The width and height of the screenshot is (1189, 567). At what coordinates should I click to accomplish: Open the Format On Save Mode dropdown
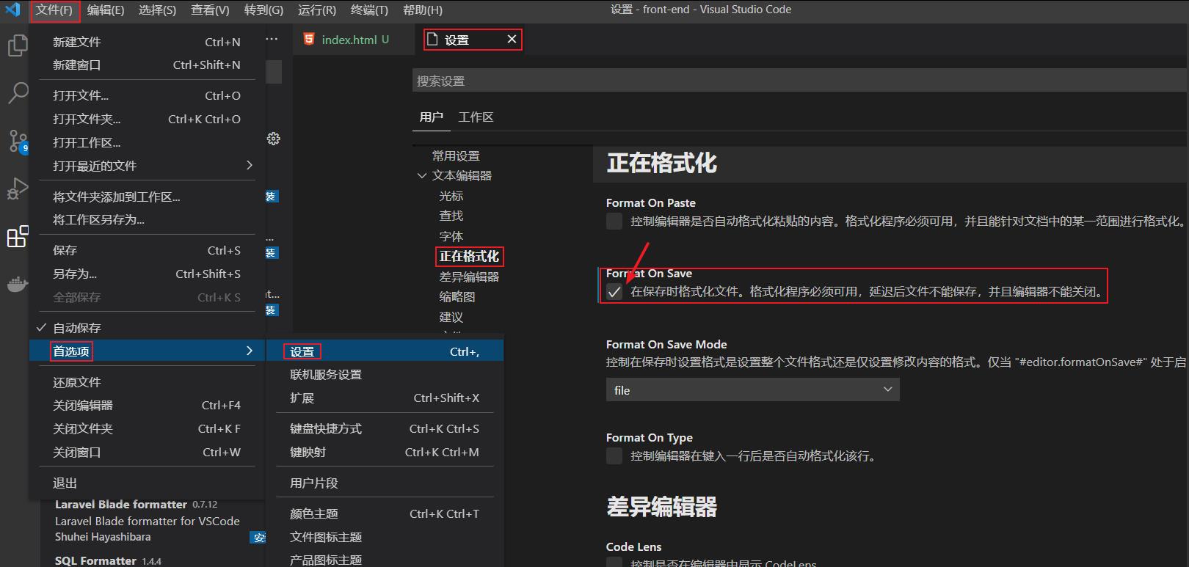tap(752, 389)
